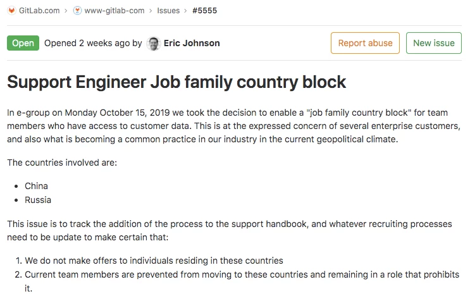
Task: Click "The countries involved are:" text
Action: (62, 163)
